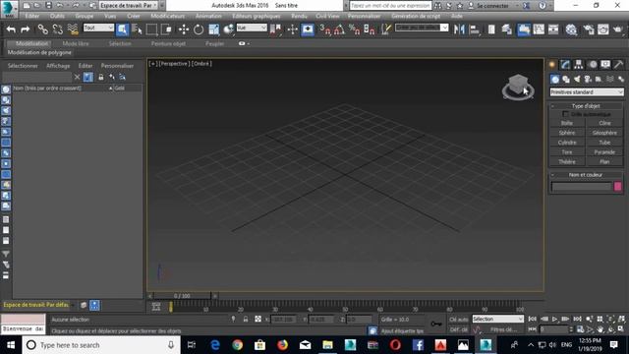Open the Utilities hammer panel tab
629x354 pixels.
[x=618, y=64]
